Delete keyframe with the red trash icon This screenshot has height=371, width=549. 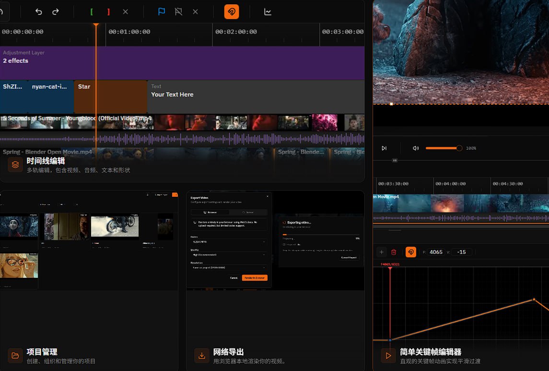394,252
